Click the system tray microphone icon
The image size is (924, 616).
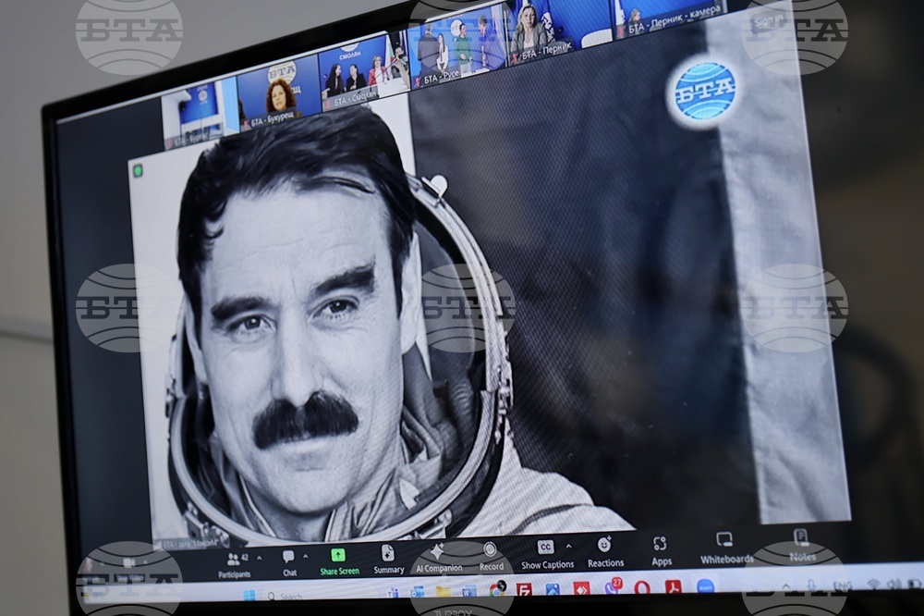pos(812,585)
